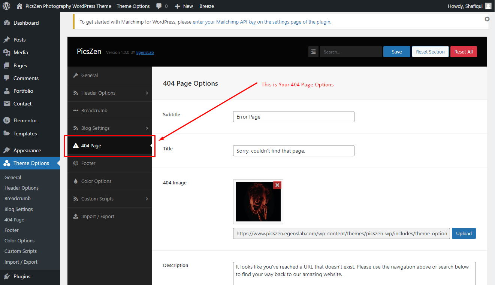Open the comments bubble in admin bar
The height and width of the screenshot is (285, 495).
(x=159, y=6)
